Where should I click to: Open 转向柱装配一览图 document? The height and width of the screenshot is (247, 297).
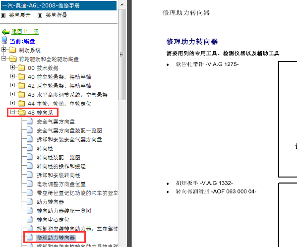pos(59,157)
